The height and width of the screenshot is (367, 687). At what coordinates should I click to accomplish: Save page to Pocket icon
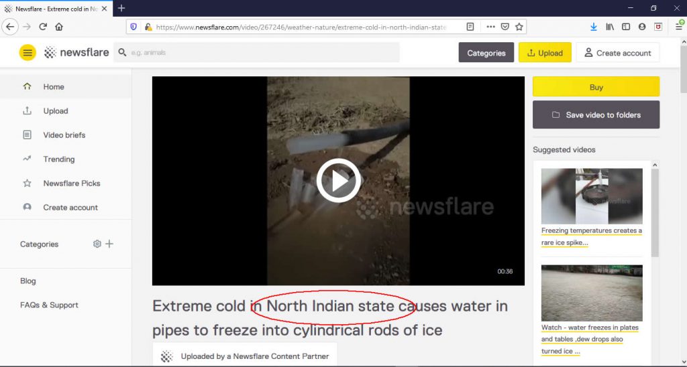click(505, 27)
